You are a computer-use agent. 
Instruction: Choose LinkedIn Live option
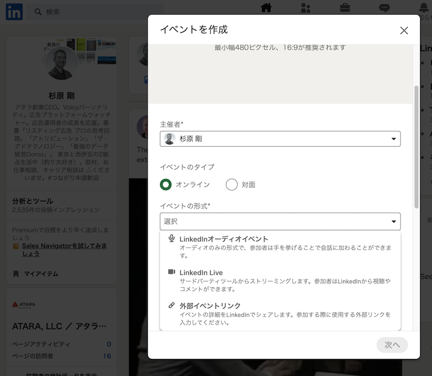point(280,280)
